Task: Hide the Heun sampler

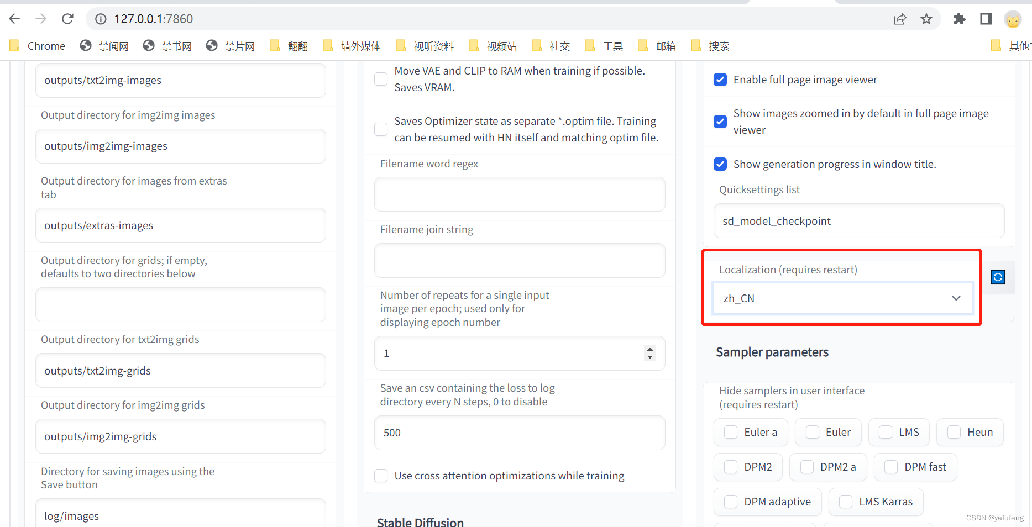Action: (x=954, y=432)
